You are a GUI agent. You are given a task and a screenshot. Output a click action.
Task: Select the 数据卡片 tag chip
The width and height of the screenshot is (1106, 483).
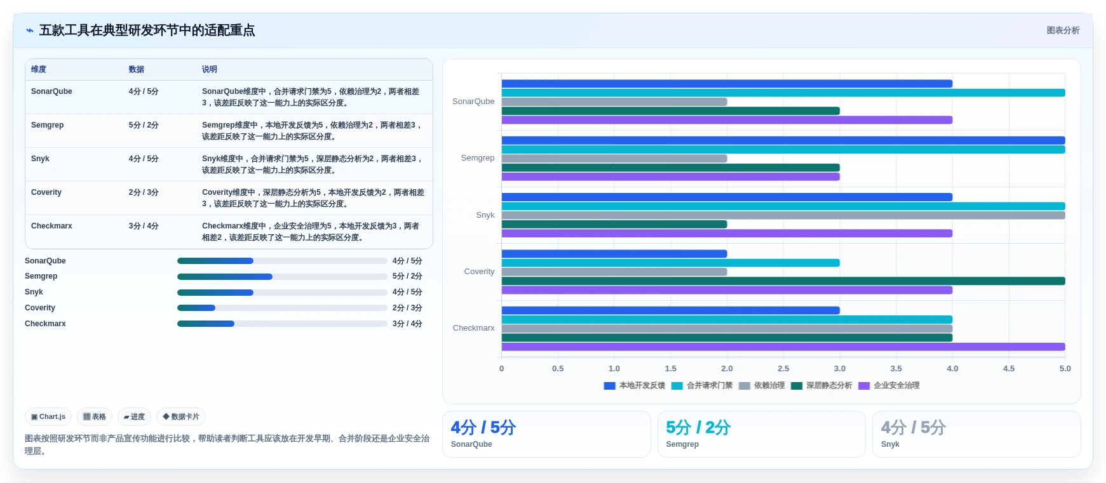tap(181, 417)
